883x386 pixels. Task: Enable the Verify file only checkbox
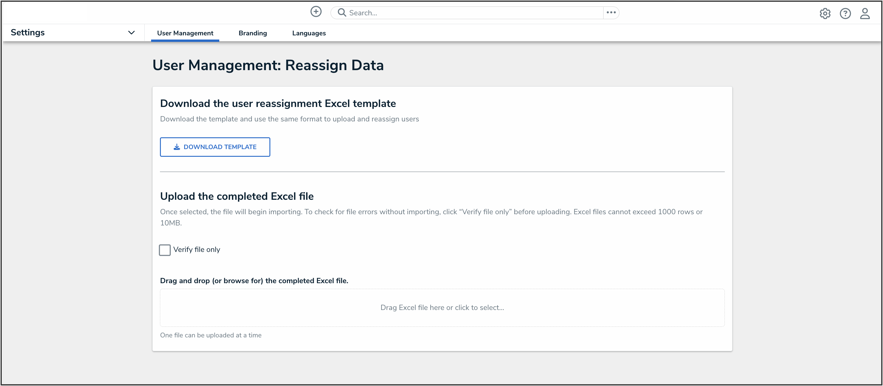[165, 250]
